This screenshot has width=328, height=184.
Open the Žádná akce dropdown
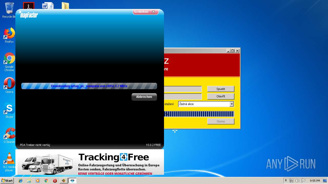tap(232, 104)
